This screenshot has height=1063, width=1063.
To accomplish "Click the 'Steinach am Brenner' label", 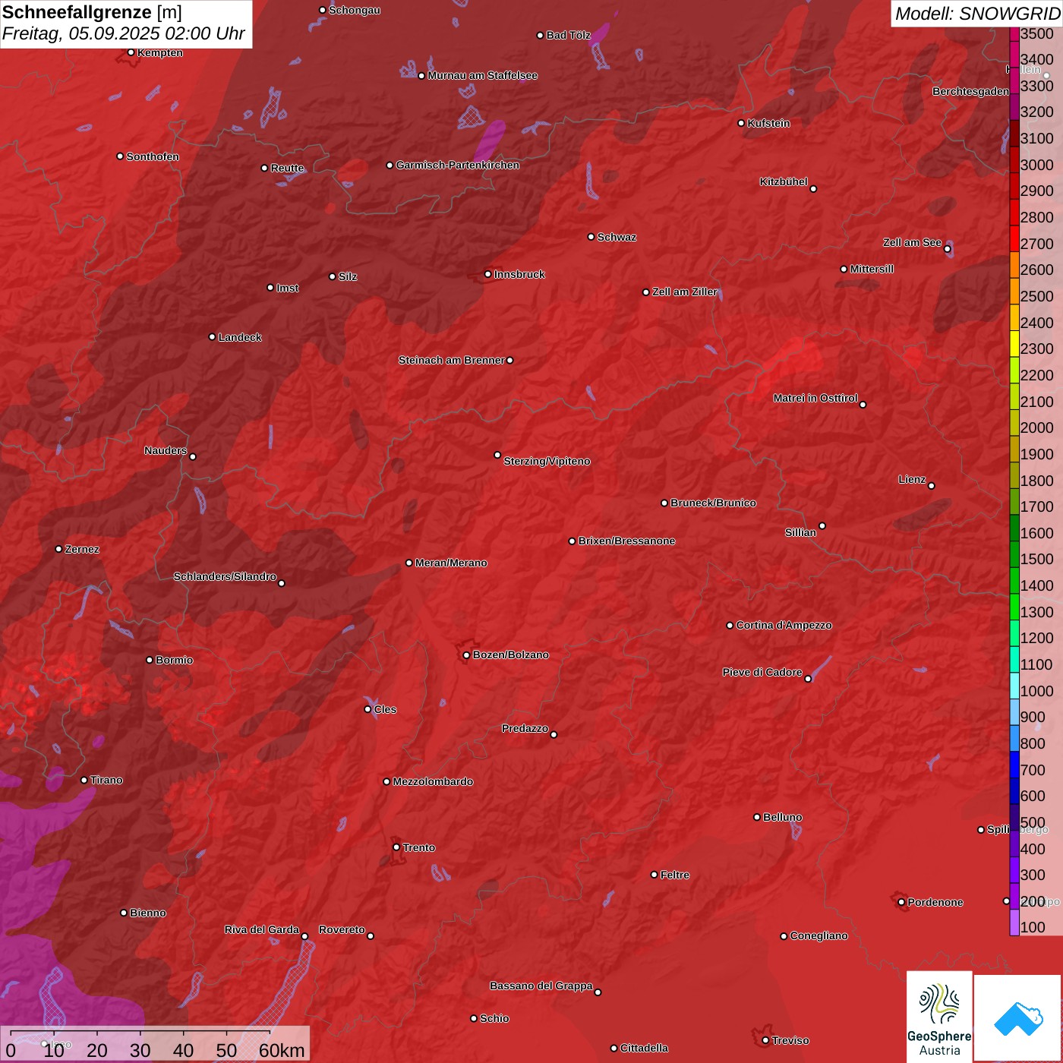I will click(451, 360).
